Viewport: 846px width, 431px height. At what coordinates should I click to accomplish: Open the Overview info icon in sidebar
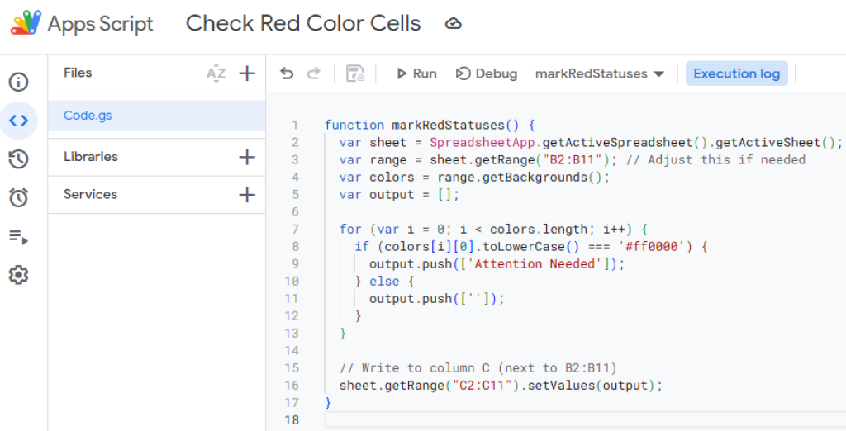(18, 82)
